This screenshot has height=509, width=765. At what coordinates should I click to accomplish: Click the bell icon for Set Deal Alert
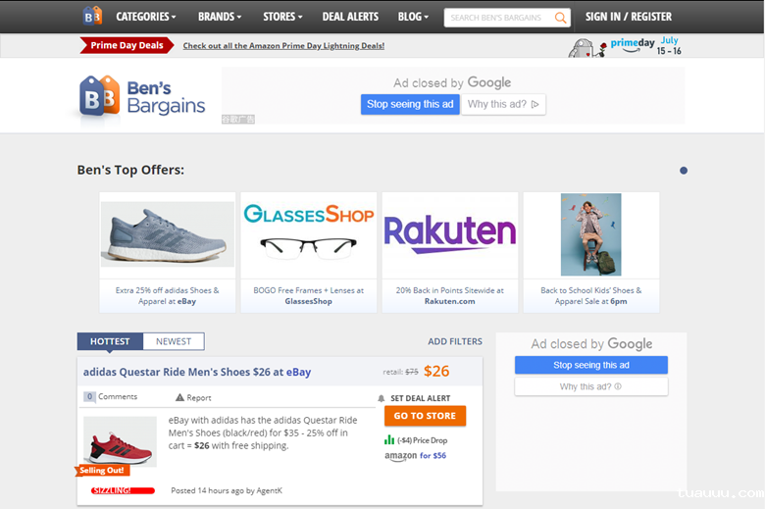point(382,398)
